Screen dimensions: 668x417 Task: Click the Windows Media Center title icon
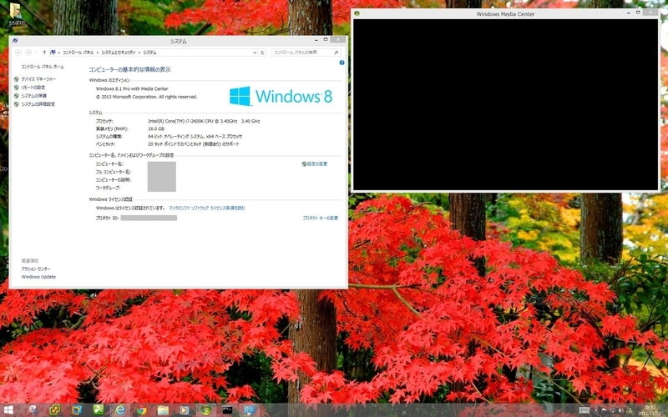357,13
